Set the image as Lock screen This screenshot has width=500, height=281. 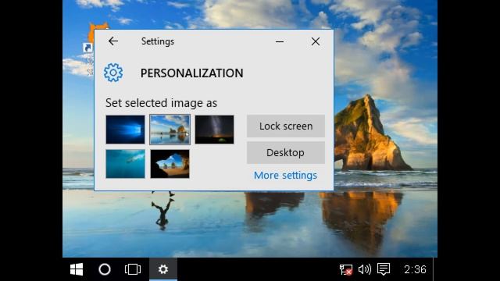pos(286,126)
